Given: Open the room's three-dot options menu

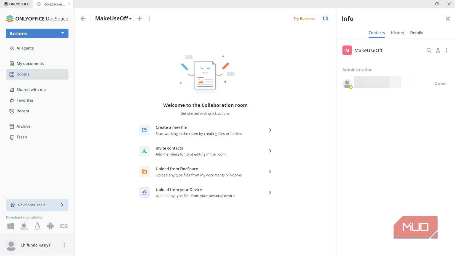Looking at the screenshot, I should pyautogui.click(x=149, y=18).
